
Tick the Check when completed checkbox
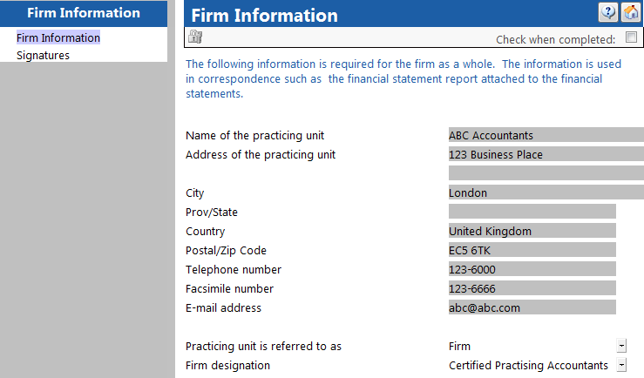coord(631,37)
